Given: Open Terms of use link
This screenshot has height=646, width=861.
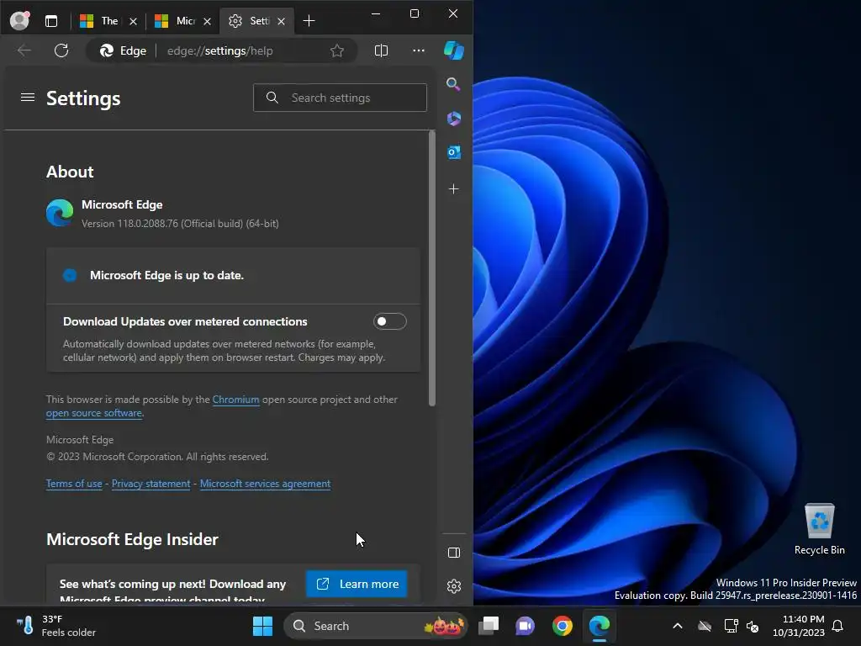Looking at the screenshot, I should (x=74, y=484).
